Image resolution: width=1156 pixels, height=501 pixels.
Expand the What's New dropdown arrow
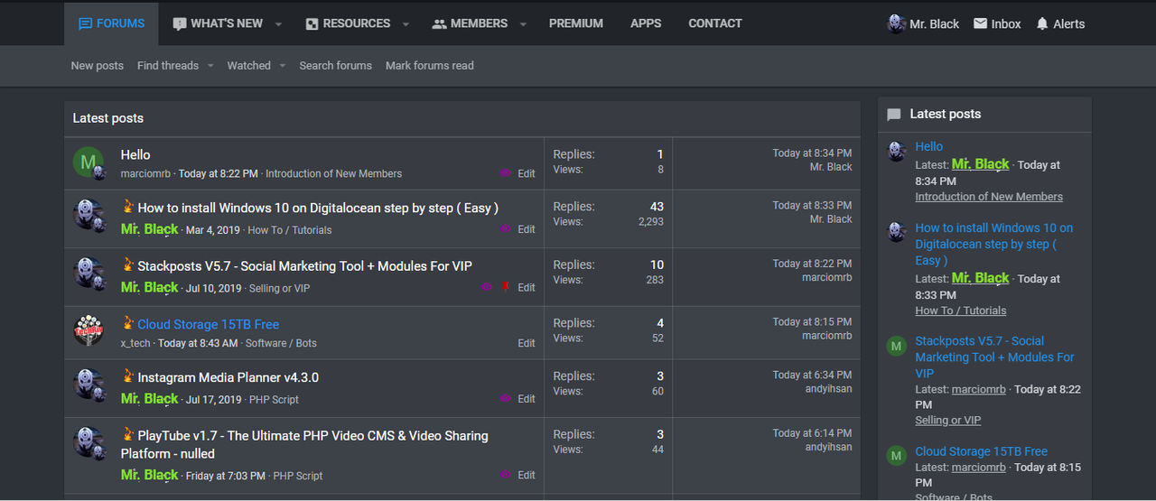click(278, 24)
